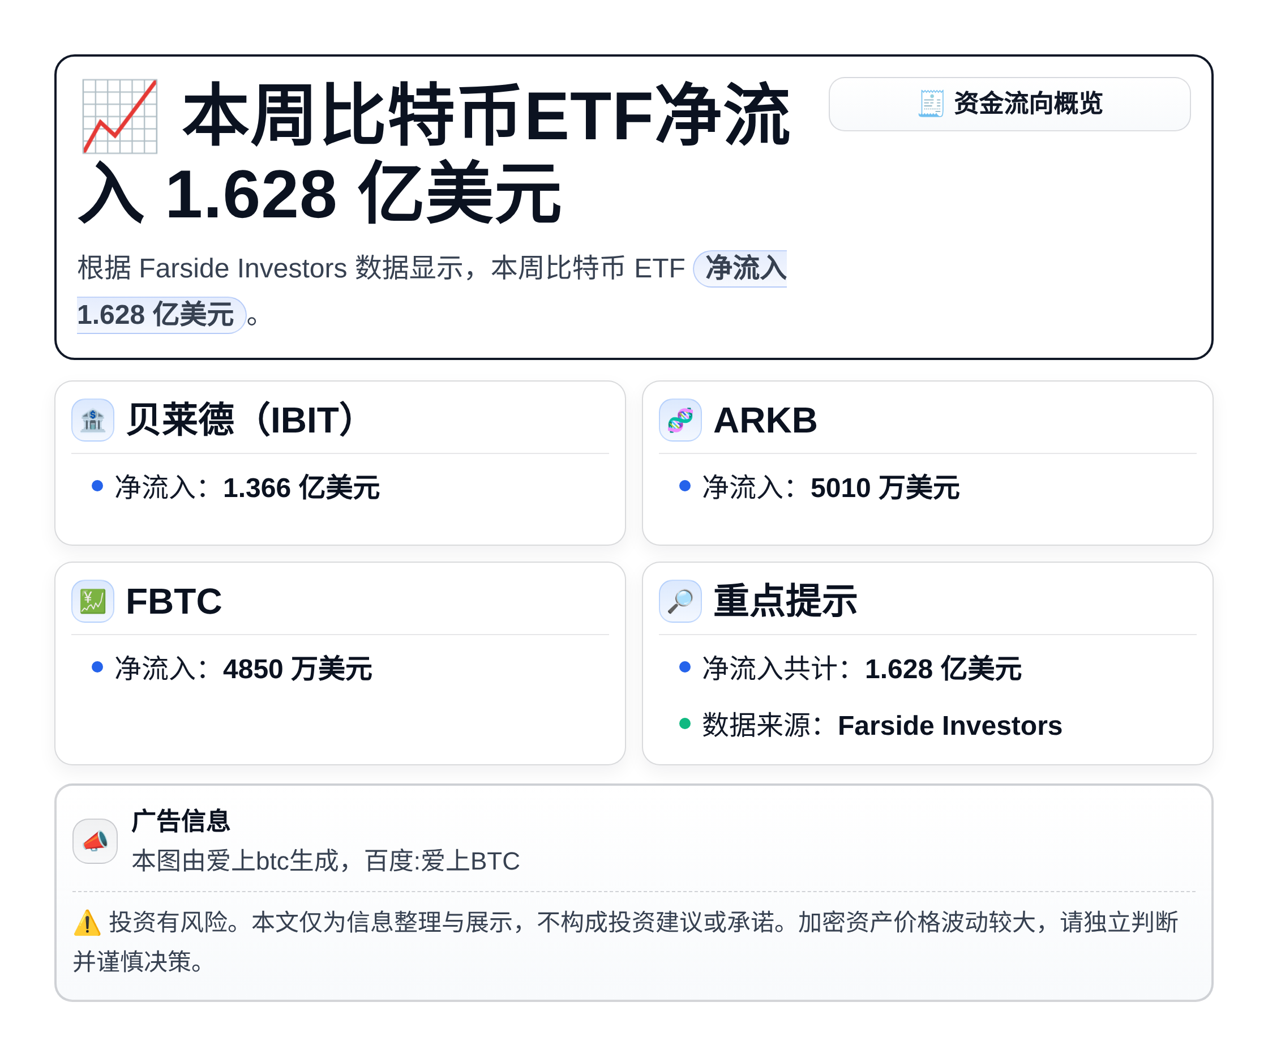Click the text 本图由爱上btc生成，百度:爱上BTC

pyautogui.click(x=325, y=861)
